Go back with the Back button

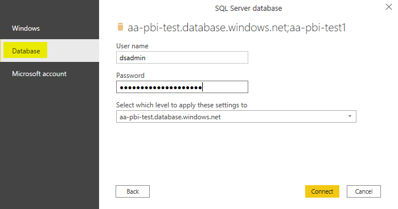(133, 191)
